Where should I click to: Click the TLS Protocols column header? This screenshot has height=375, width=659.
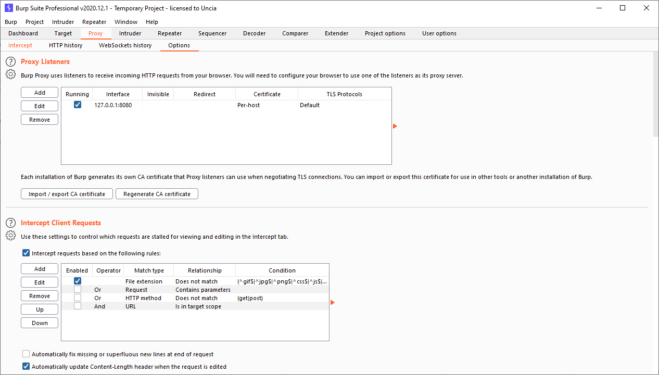click(344, 94)
